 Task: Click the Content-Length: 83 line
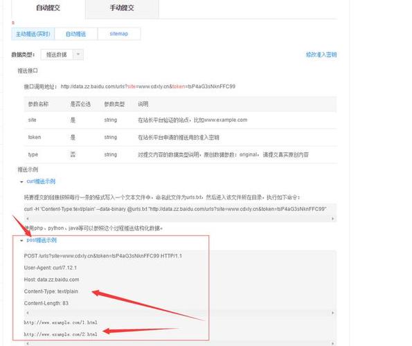[x=46, y=303]
